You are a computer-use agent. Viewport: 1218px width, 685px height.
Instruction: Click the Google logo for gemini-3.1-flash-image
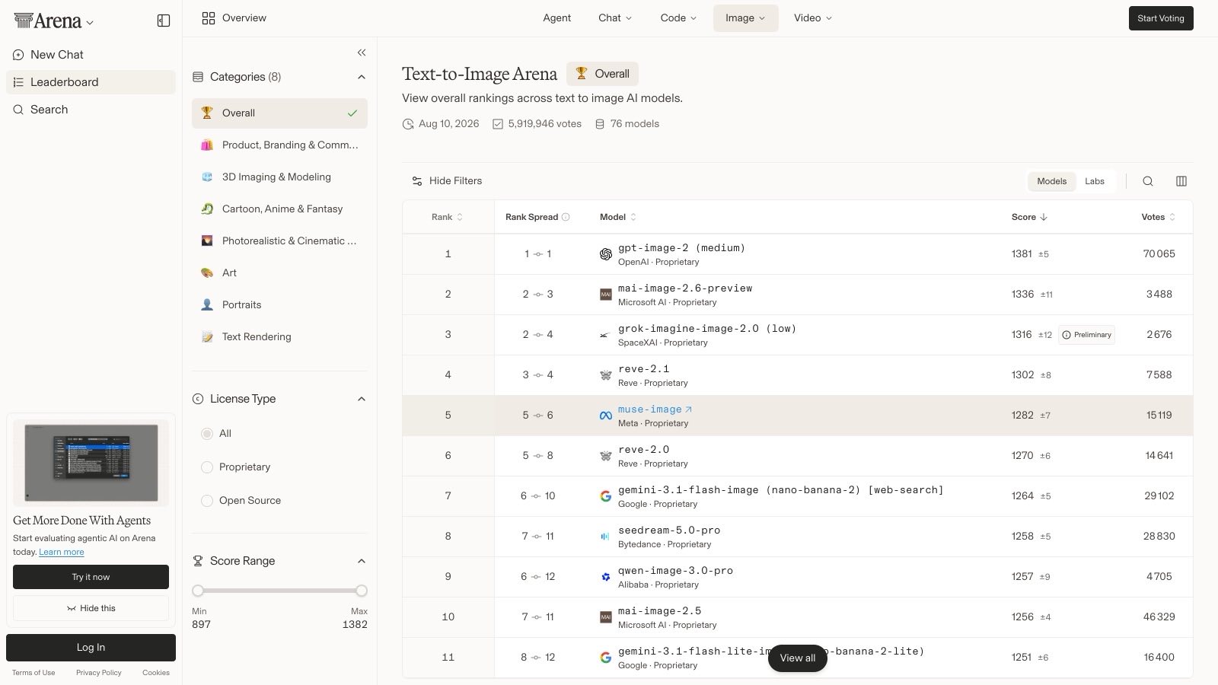pos(606,496)
